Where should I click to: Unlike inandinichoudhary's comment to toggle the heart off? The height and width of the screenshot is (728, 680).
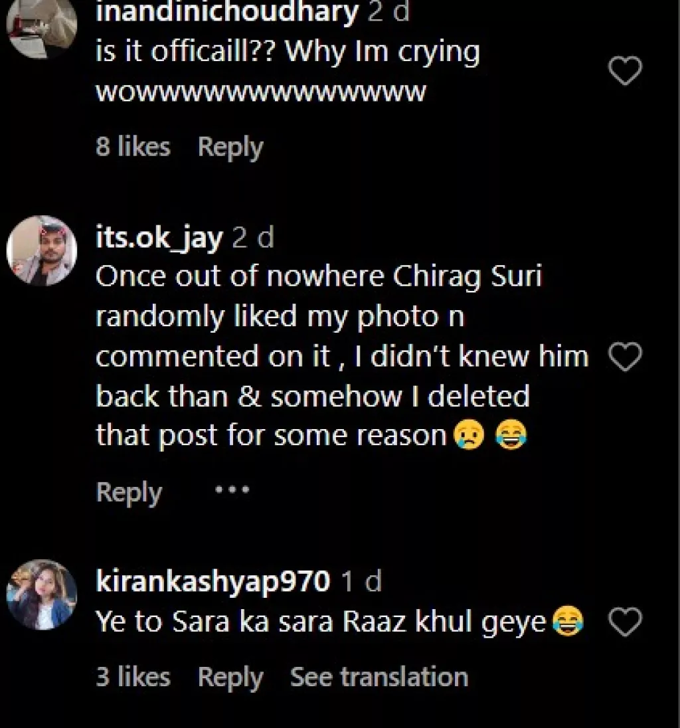point(625,69)
